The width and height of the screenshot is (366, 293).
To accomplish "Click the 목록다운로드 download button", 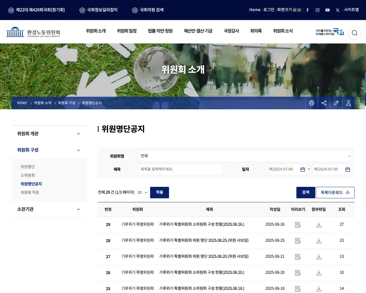I will pyautogui.click(x=335, y=193).
